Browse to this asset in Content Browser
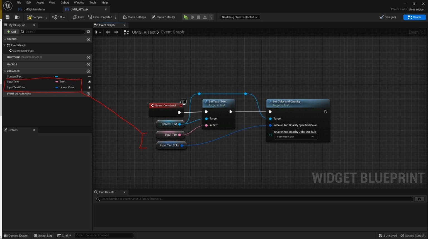Image resolution: width=428 pixels, height=239 pixels. pyautogui.click(x=17, y=17)
